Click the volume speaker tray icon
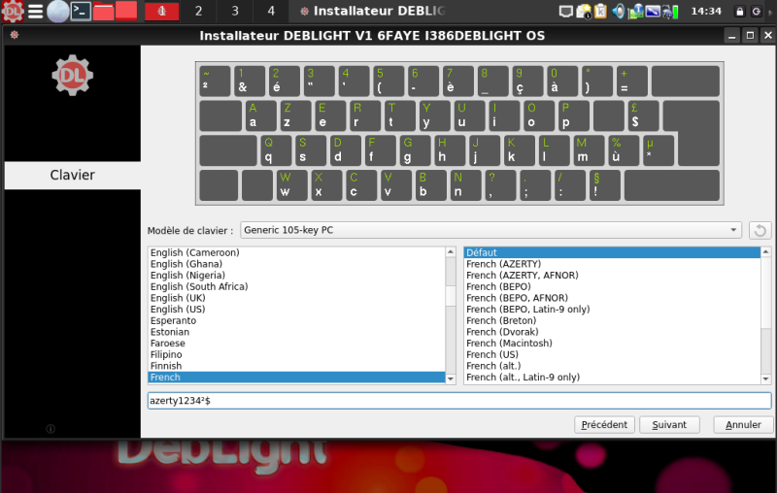Image resolution: width=777 pixels, height=493 pixels. point(620,12)
